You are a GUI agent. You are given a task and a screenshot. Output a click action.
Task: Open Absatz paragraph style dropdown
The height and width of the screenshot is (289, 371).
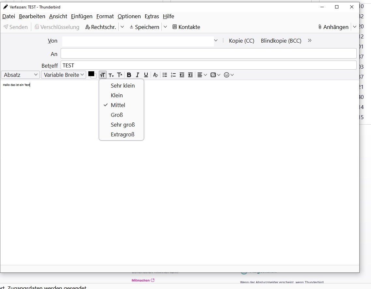pyautogui.click(x=20, y=75)
